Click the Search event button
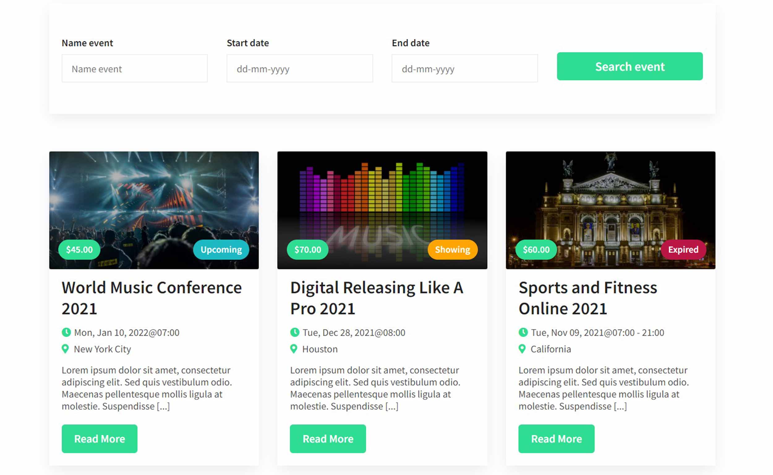The image size is (773, 475). [630, 66]
